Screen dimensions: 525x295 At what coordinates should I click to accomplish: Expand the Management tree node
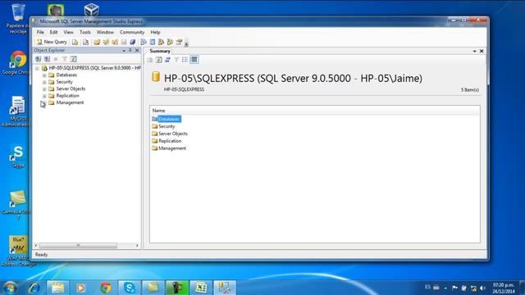(x=44, y=103)
